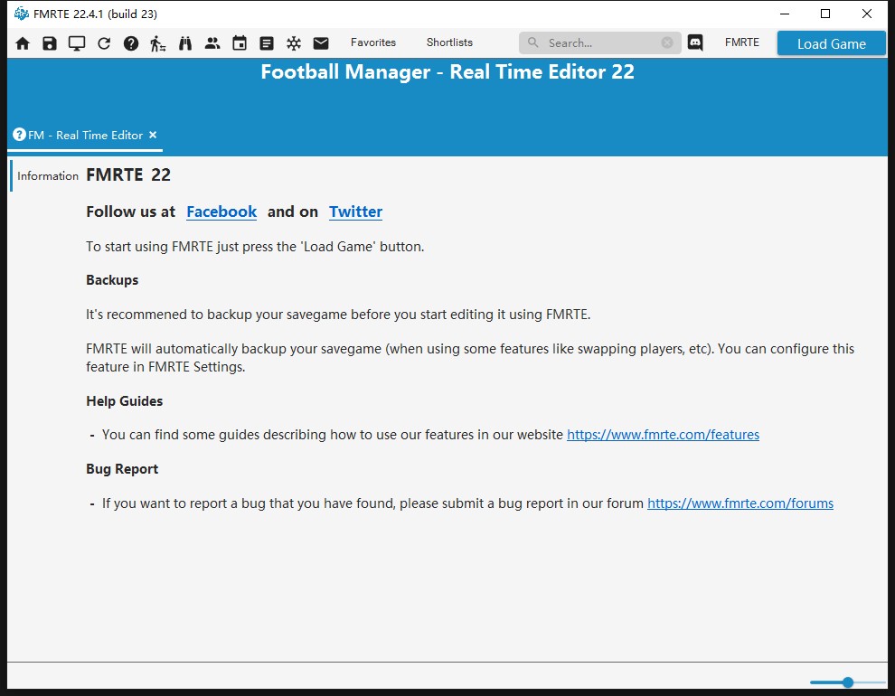Go to Home via the house icon
Viewport: 895px width, 696px height.
[x=23, y=43]
